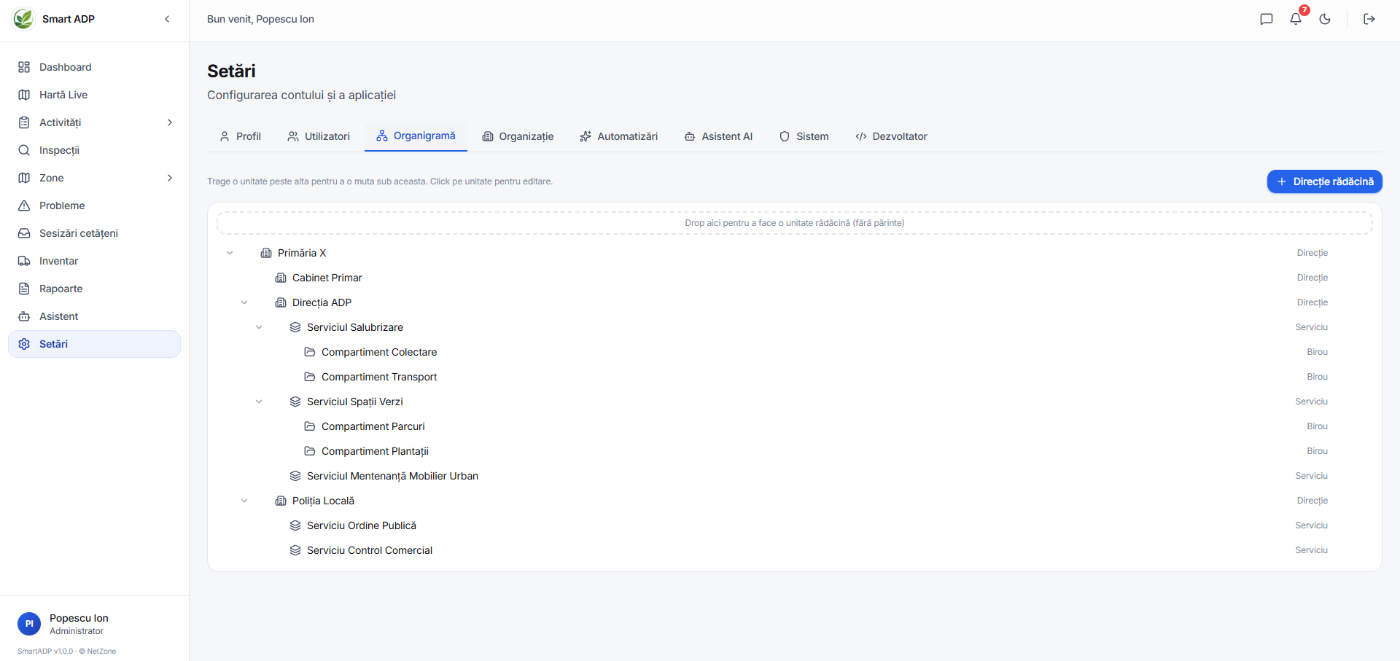Open Hartă Live in the sidebar
This screenshot has height=661, width=1400.
94,95
